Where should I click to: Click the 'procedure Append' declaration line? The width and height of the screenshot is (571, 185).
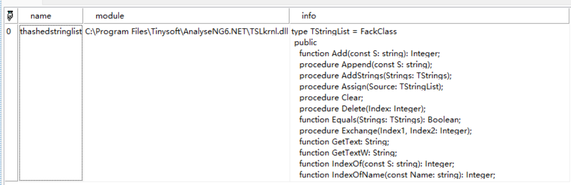pos(366,65)
